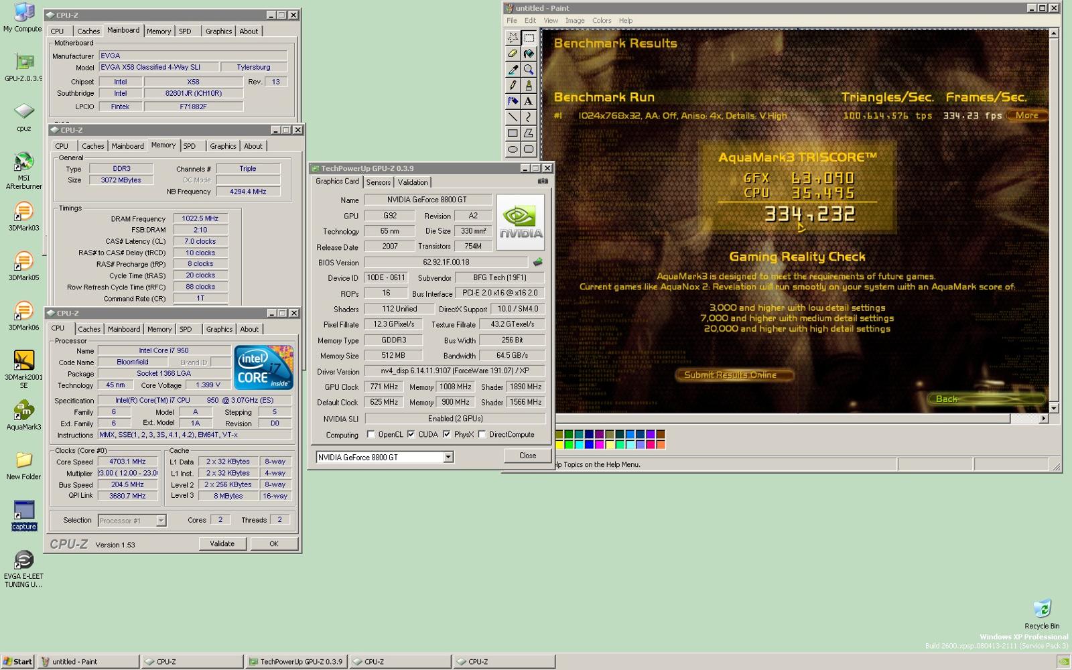Select the Recycle Bin desktop icon
This screenshot has height=670, width=1072.
pos(1042,614)
